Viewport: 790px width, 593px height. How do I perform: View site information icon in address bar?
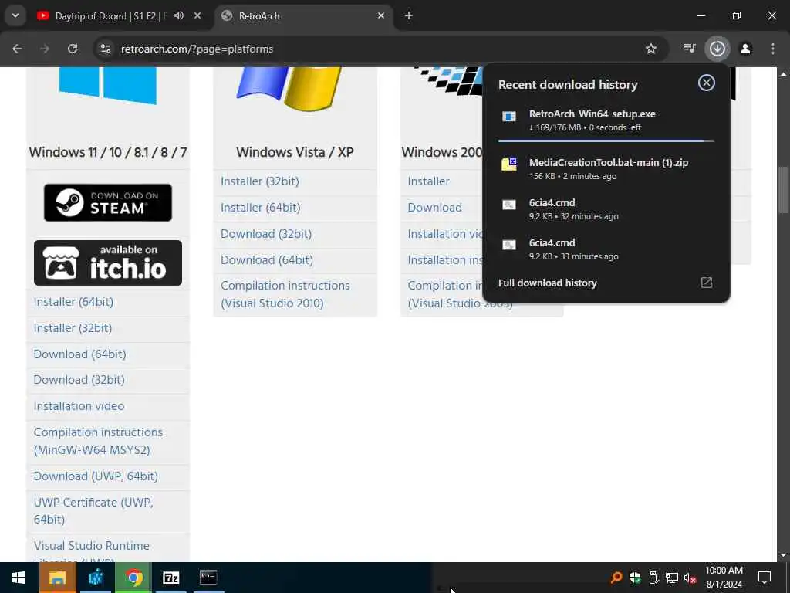click(x=106, y=49)
